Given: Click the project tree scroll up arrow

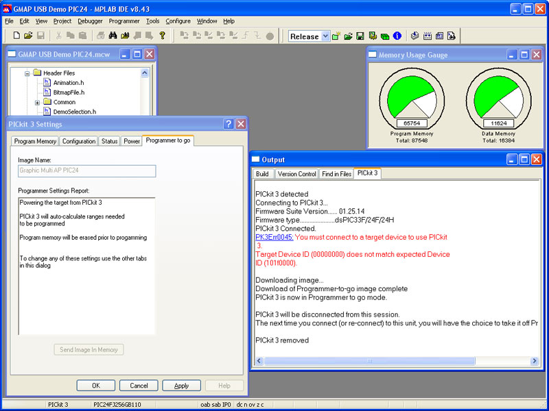Looking at the screenshot, I should pos(145,73).
